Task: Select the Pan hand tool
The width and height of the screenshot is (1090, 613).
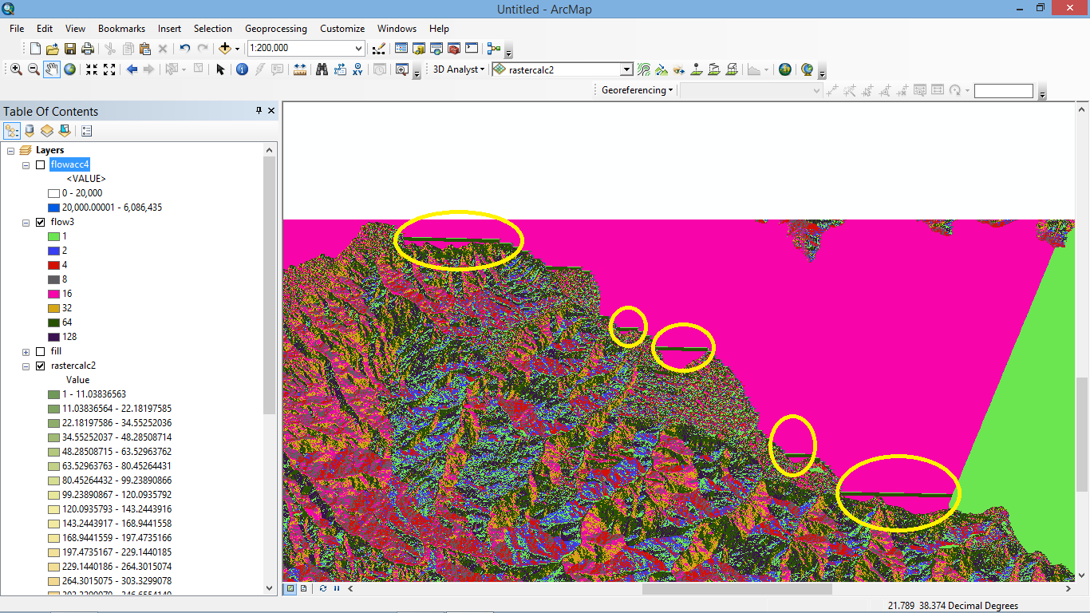Action: tap(52, 69)
